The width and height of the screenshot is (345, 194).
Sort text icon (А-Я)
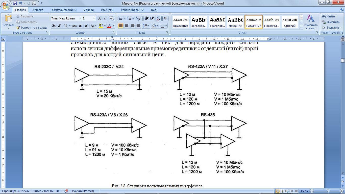pyautogui.click(x=159, y=18)
